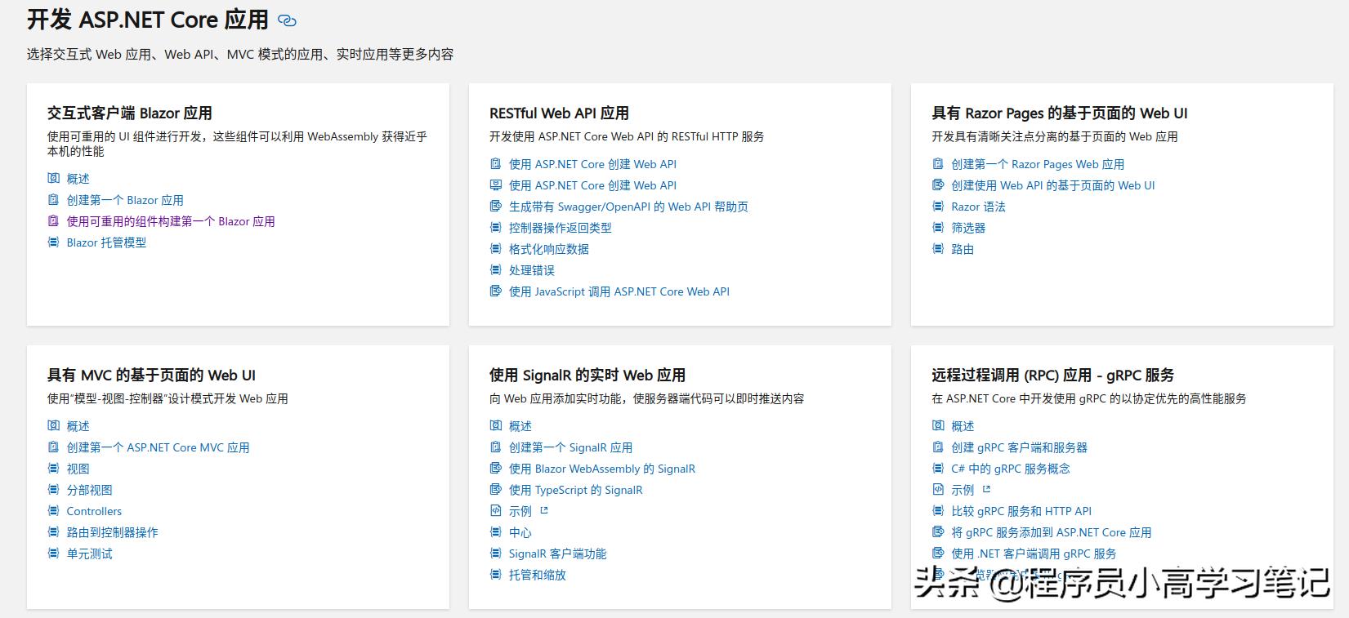The height and width of the screenshot is (618, 1349).
Task: Click the external-link icon after 示例 in SignalR card
Action: 544,510
